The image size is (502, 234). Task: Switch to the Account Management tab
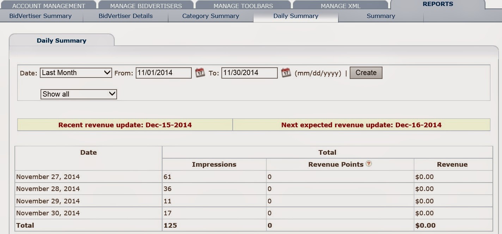(x=49, y=6)
